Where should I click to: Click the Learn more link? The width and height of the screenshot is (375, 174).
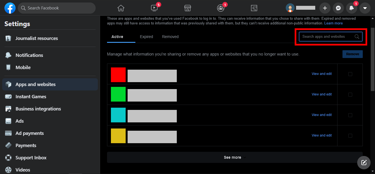pyautogui.click(x=333, y=23)
